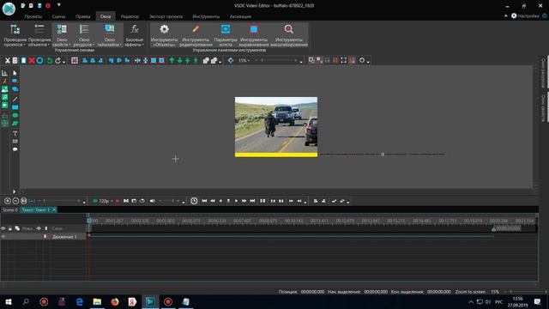Open the Активация ribbon tab

240,16
